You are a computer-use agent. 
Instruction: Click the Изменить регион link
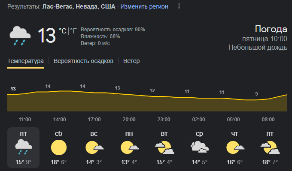(144, 6)
